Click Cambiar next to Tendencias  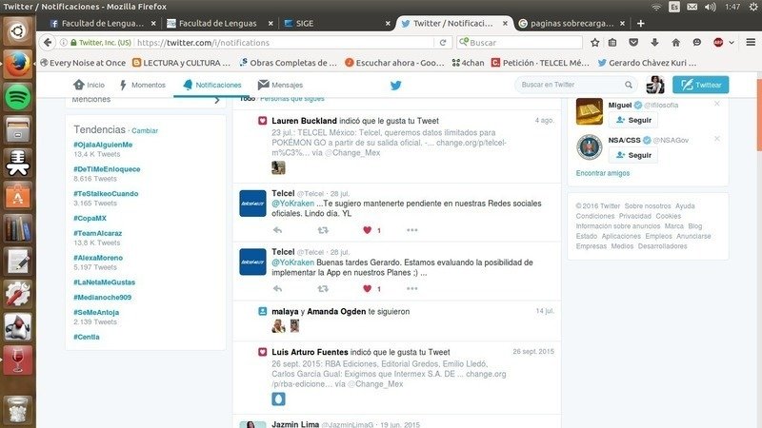coord(145,130)
